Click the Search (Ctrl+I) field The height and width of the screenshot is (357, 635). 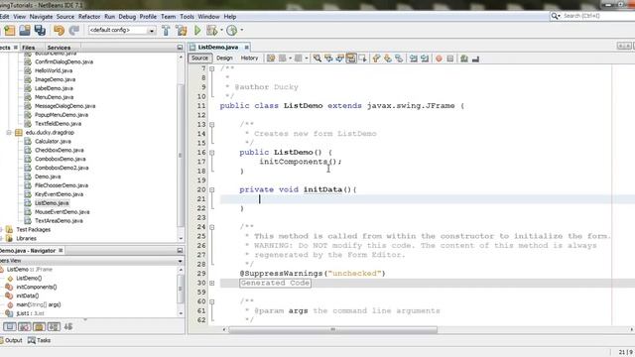click(x=592, y=16)
